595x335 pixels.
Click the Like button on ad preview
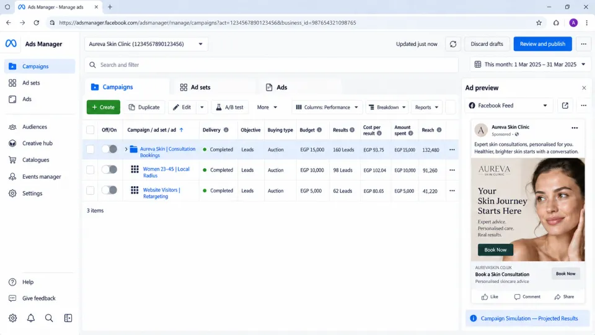pyautogui.click(x=490, y=297)
